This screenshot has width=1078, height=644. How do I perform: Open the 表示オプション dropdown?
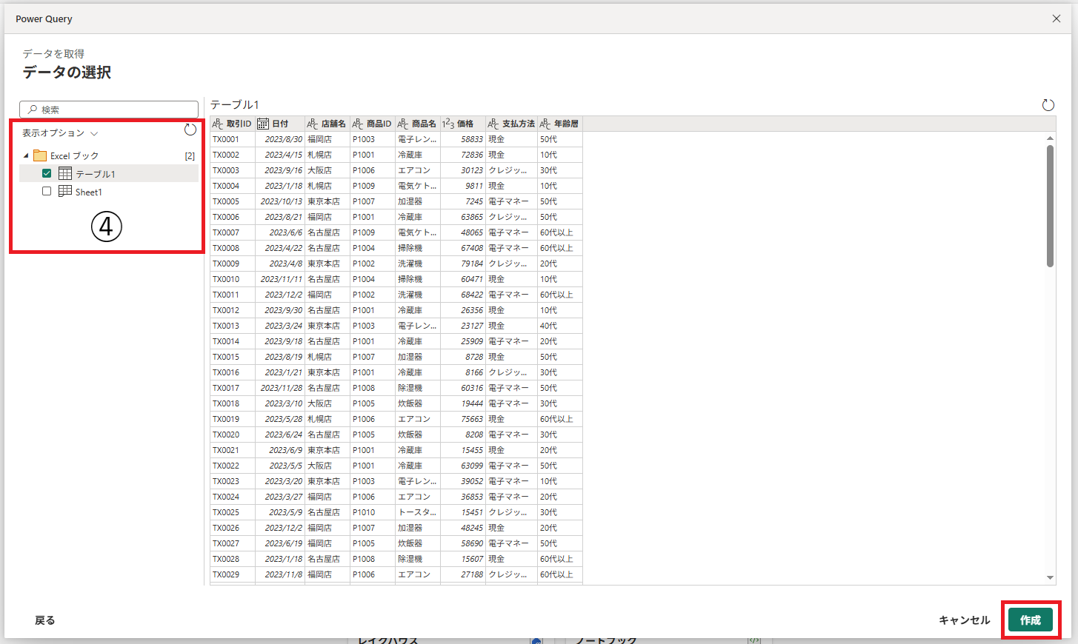pos(60,133)
